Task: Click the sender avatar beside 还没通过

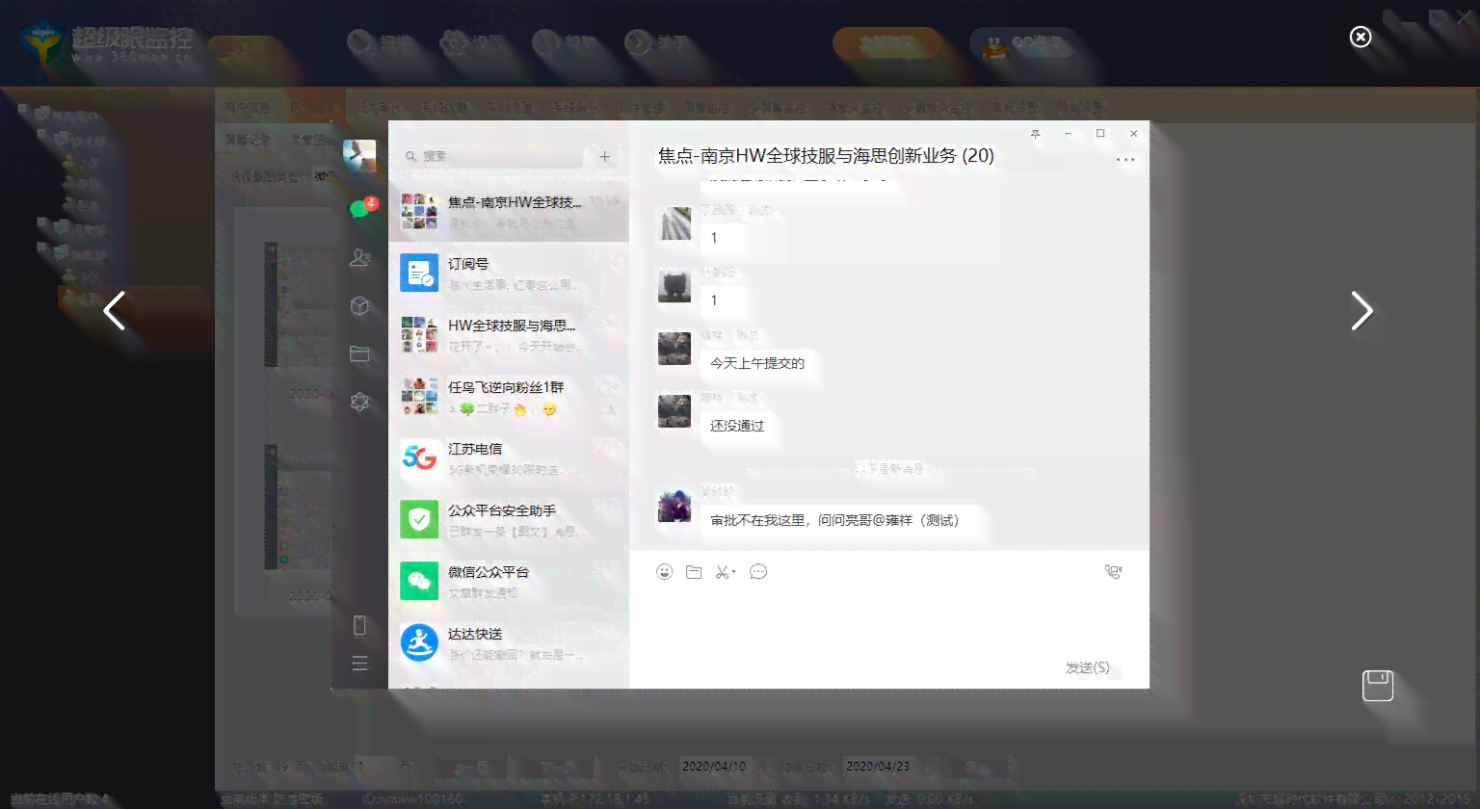Action: 674,411
